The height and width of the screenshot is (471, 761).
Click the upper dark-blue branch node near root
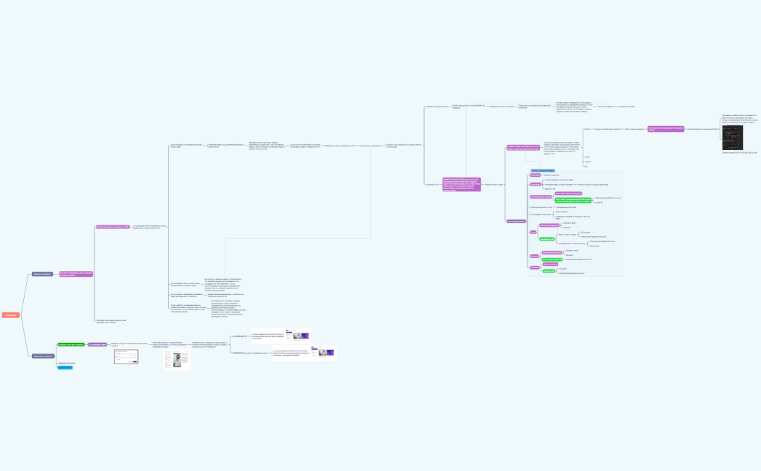[x=41, y=274]
